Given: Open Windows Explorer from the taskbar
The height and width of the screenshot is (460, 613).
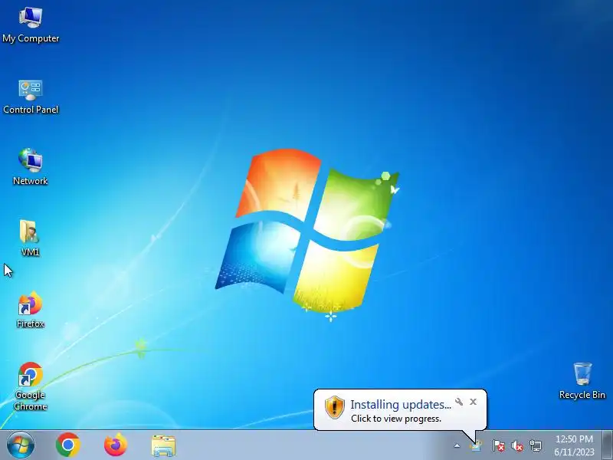Looking at the screenshot, I should 163,445.
